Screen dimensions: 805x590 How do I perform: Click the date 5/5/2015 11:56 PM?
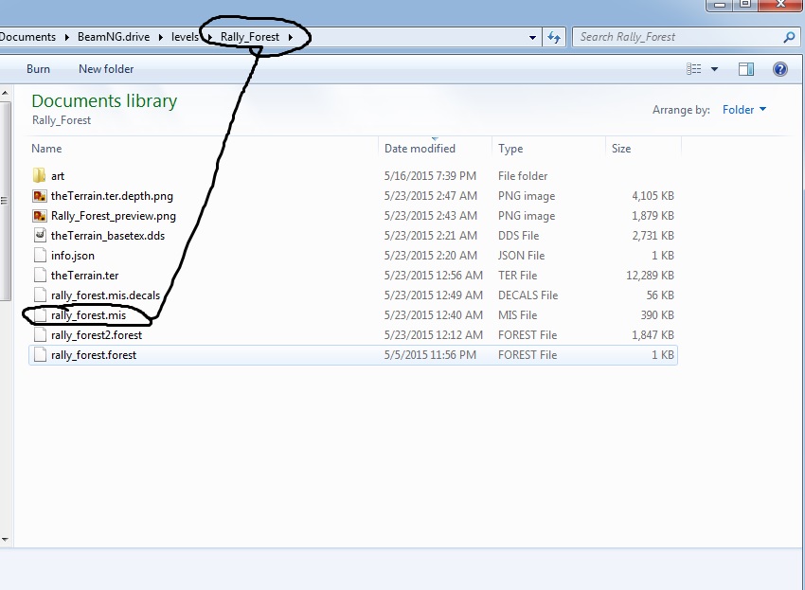point(430,355)
